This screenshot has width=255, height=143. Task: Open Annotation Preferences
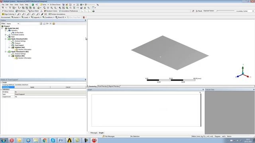pos(68,11)
